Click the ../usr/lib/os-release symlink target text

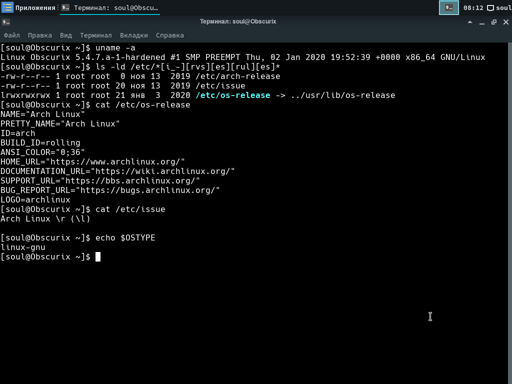click(x=343, y=95)
